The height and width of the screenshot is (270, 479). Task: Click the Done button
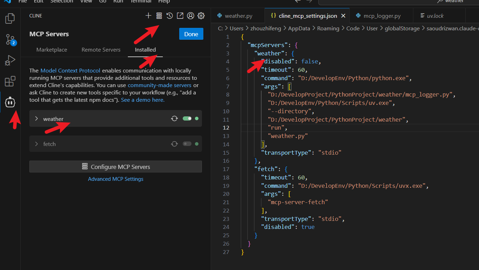pyautogui.click(x=191, y=34)
